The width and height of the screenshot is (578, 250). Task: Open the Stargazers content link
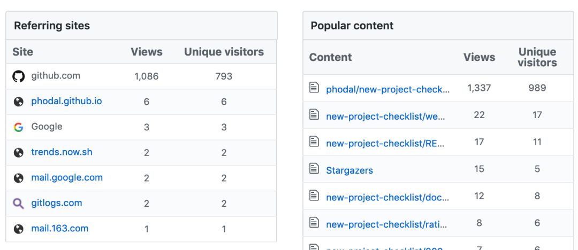349,170
